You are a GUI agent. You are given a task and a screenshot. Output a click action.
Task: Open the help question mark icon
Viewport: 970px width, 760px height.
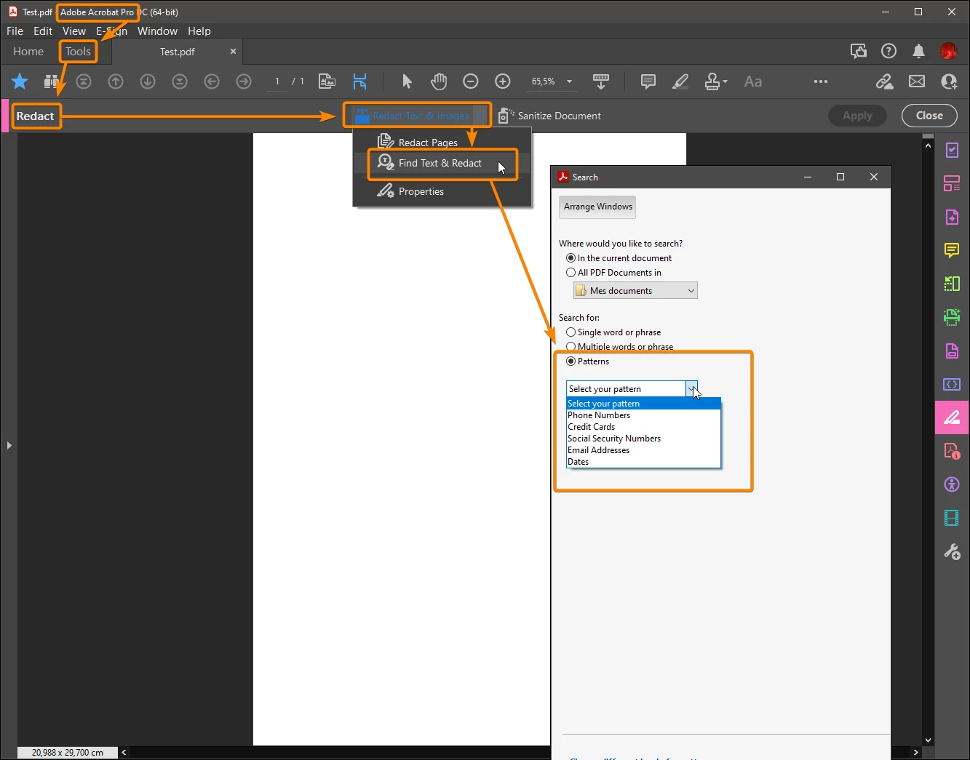[888, 51]
